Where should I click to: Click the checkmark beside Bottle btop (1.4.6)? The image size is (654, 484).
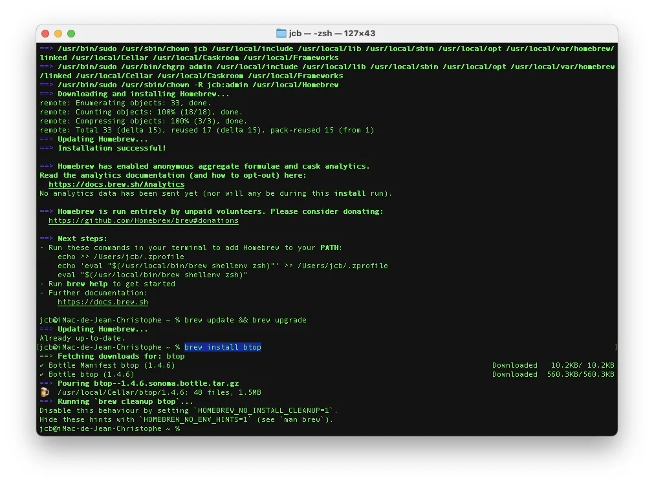pyautogui.click(x=43, y=374)
